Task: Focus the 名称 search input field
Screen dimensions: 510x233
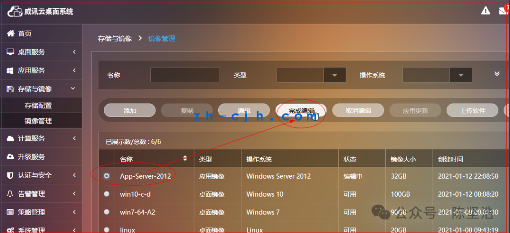Action: click(185, 75)
